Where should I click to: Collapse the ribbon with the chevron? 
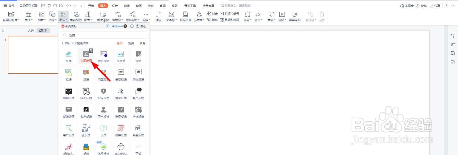coord(453,6)
